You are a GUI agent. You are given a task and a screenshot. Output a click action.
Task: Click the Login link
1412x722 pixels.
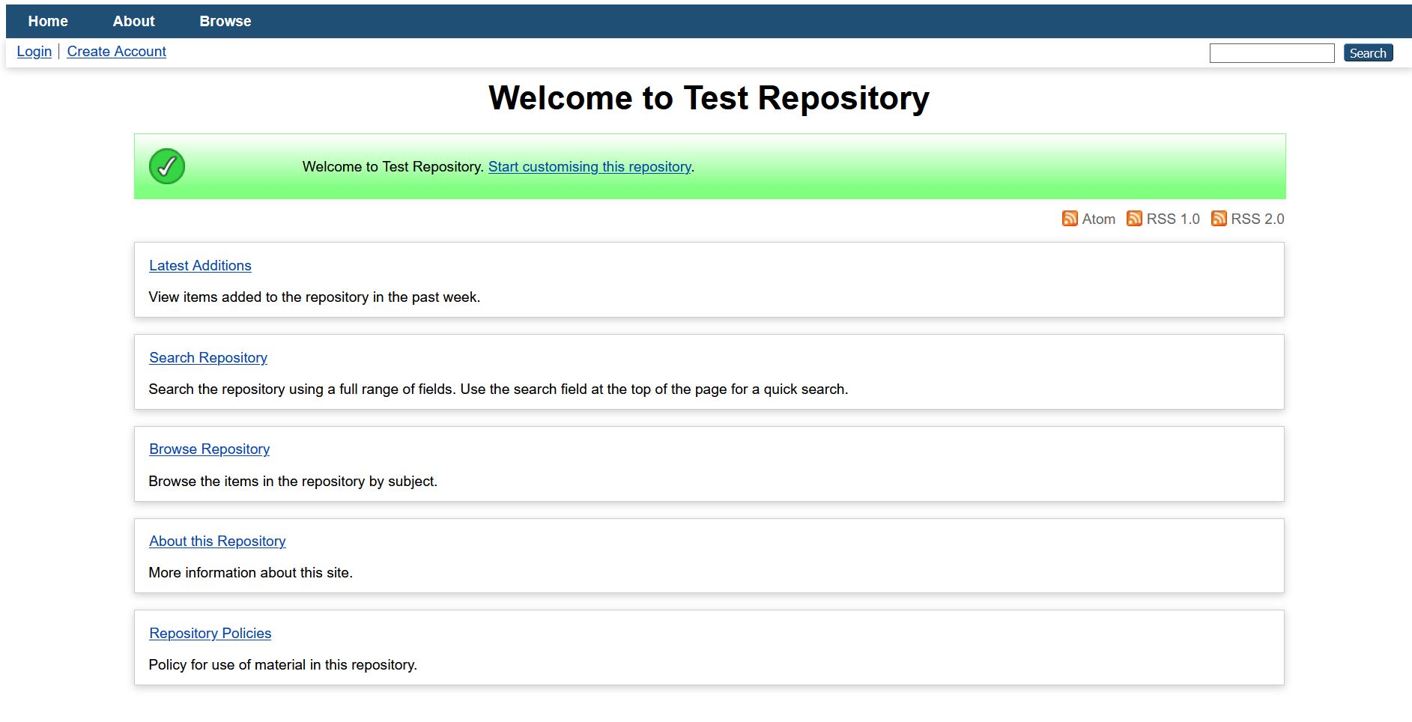[34, 51]
